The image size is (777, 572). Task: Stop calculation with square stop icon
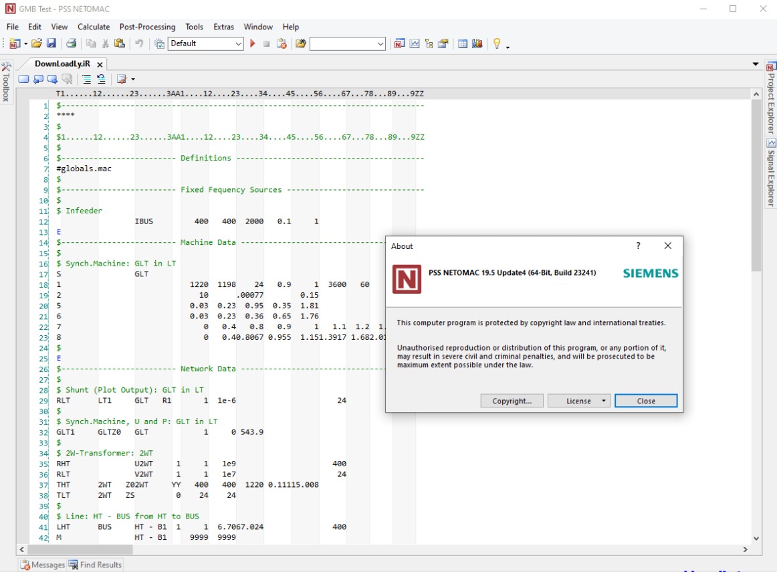(x=267, y=43)
